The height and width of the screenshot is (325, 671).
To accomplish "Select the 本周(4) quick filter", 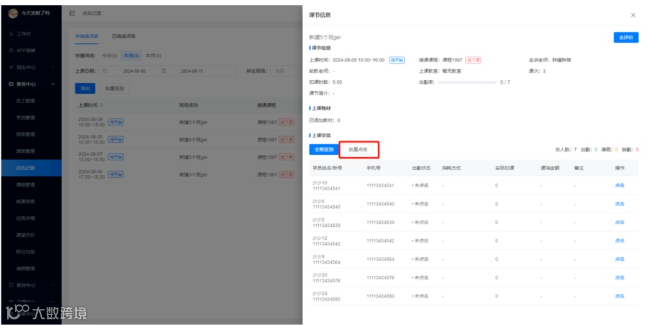I will tap(131, 56).
